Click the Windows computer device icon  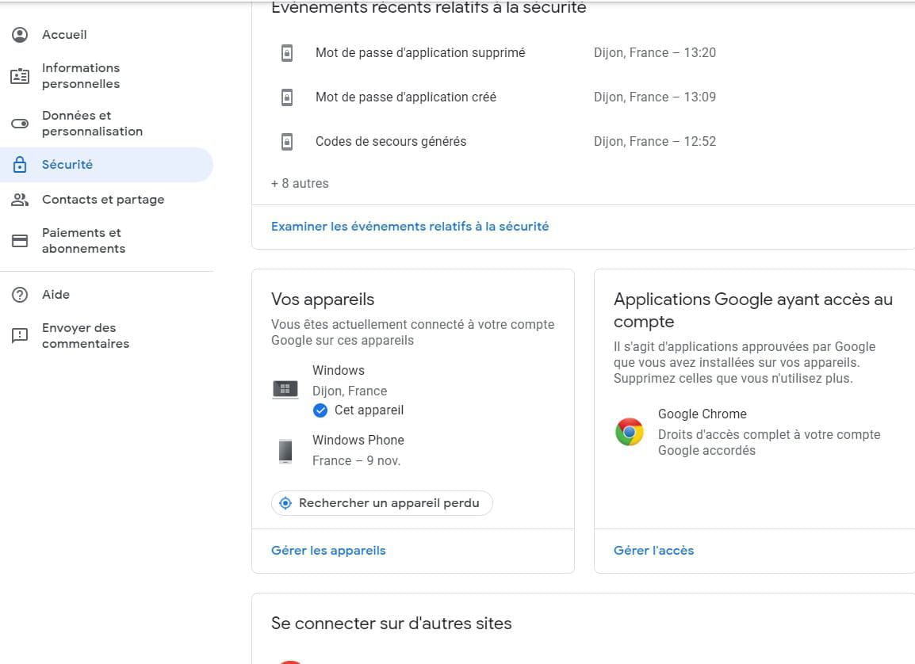pyautogui.click(x=285, y=389)
